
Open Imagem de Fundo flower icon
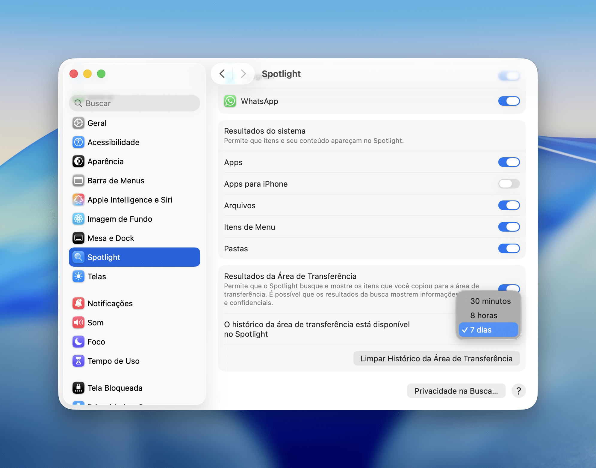(x=78, y=219)
